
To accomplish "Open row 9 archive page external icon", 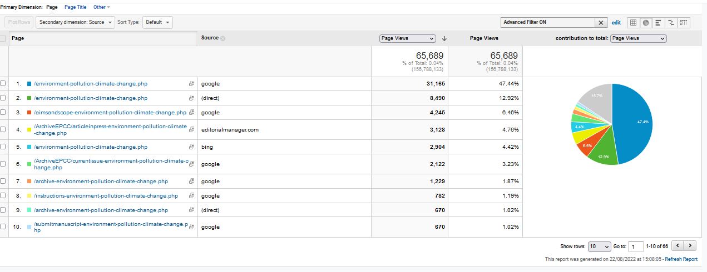I will click(191, 210).
